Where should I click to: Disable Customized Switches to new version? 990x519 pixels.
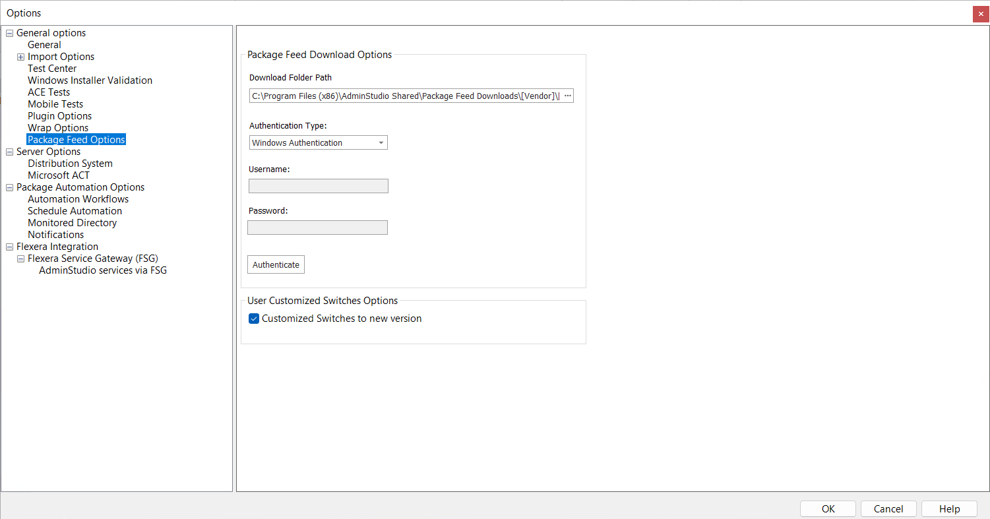click(x=254, y=318)
